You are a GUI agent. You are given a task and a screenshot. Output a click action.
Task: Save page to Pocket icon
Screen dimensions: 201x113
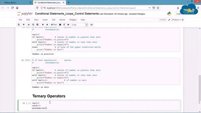[x=154, y=8]
